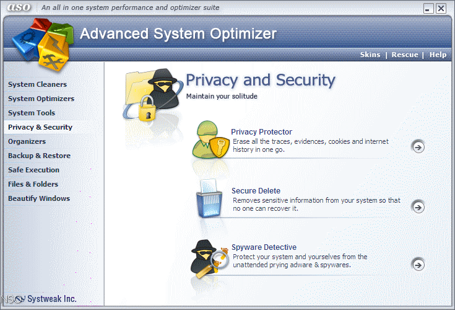Click the arrow button next to Privacy Protector

click(x=418, y=148)
